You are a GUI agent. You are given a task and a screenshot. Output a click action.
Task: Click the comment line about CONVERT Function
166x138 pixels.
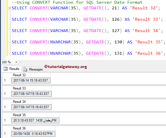[x=77, y=2]
